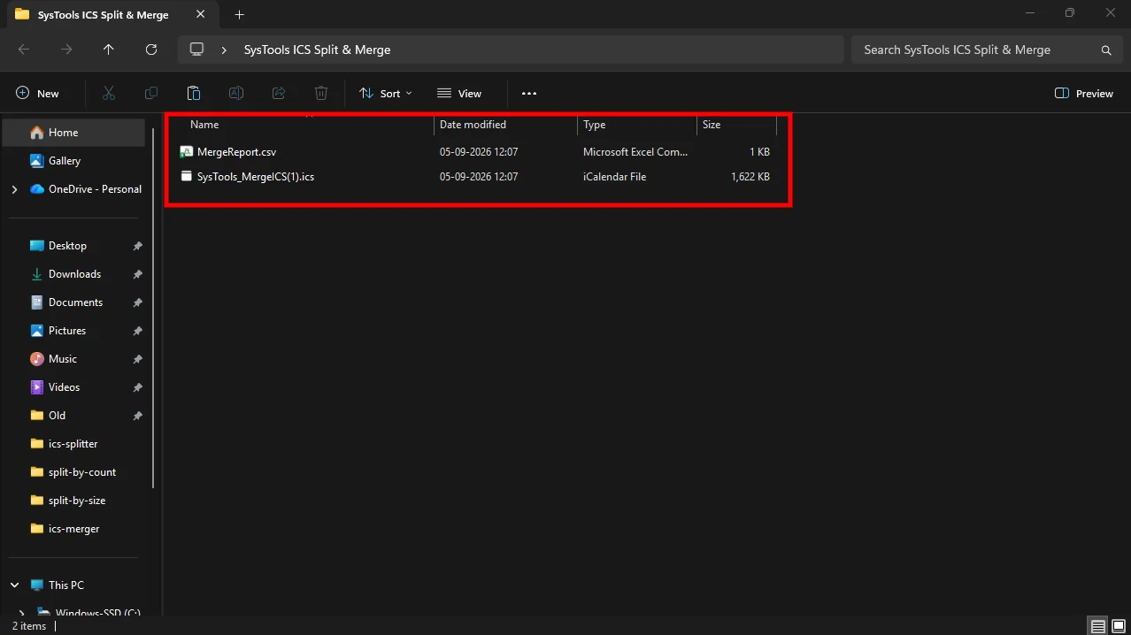
Task: Switch to details view icon in status bar
Action: 1097,626
